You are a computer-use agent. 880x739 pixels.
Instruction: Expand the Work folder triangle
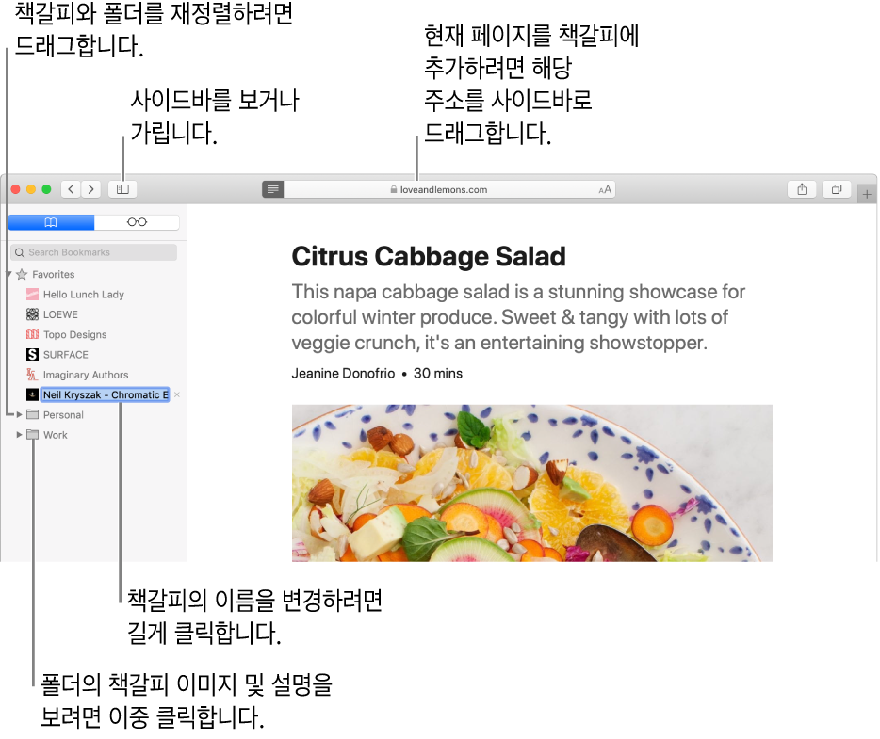click(19, 435)
